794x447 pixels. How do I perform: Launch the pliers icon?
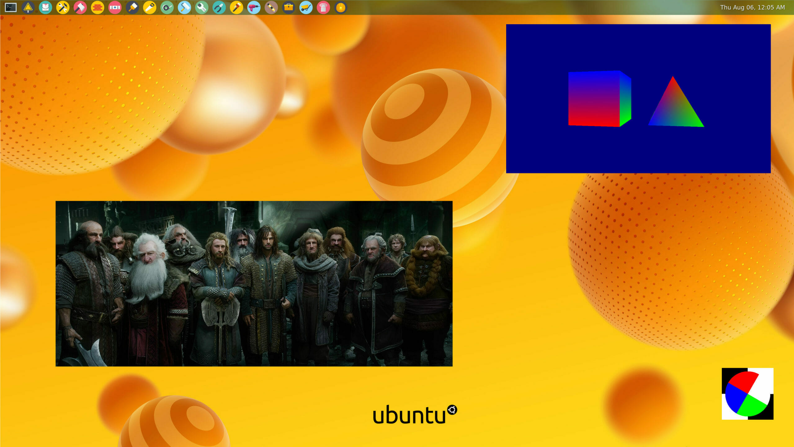[219, 7]
